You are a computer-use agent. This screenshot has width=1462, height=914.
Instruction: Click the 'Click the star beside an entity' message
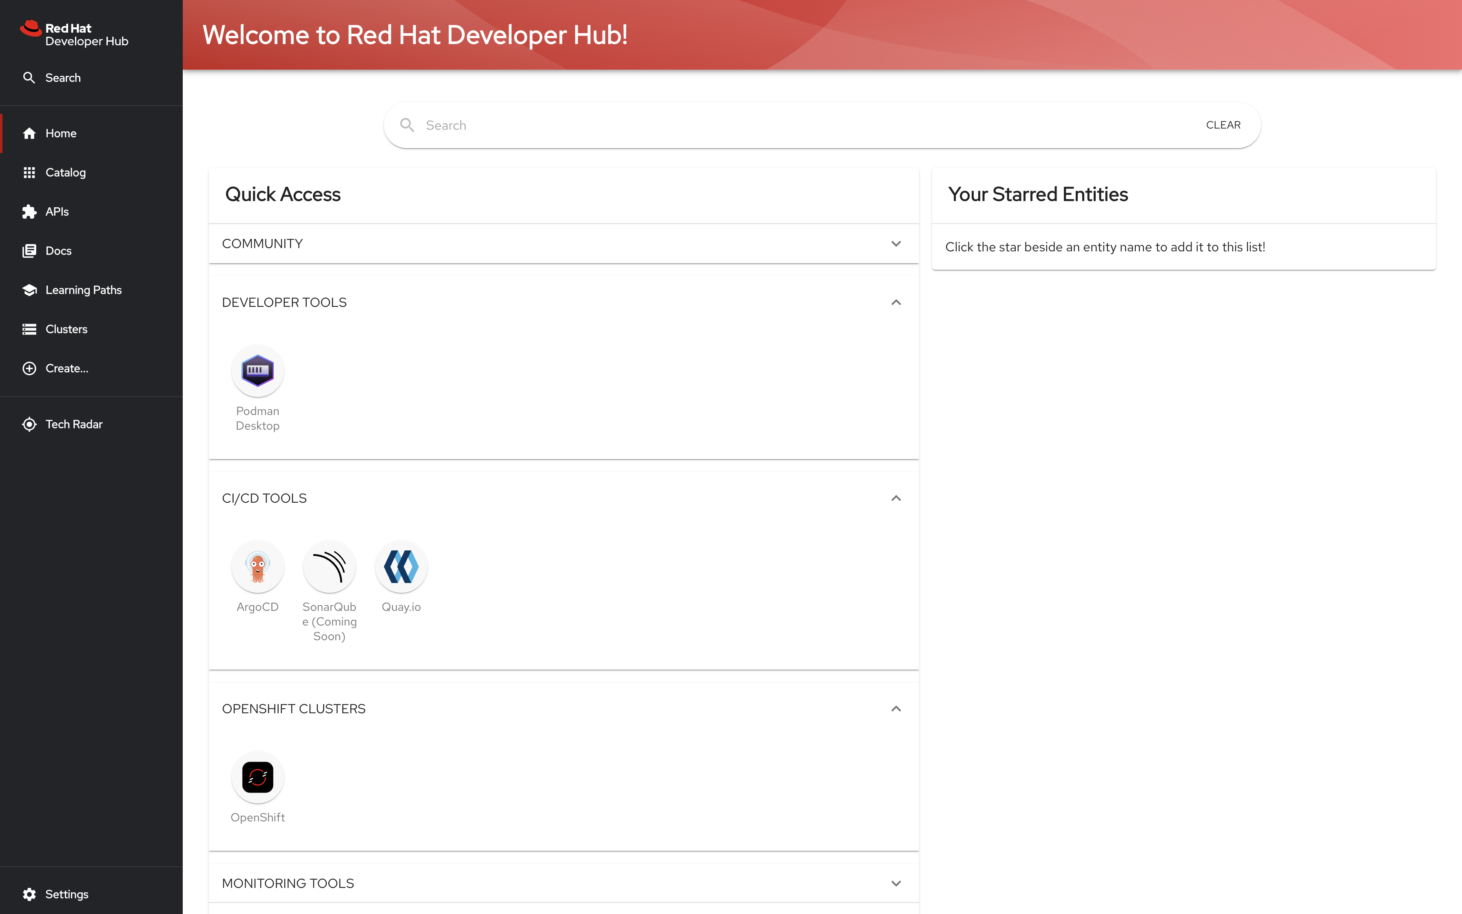point(1105,246)
